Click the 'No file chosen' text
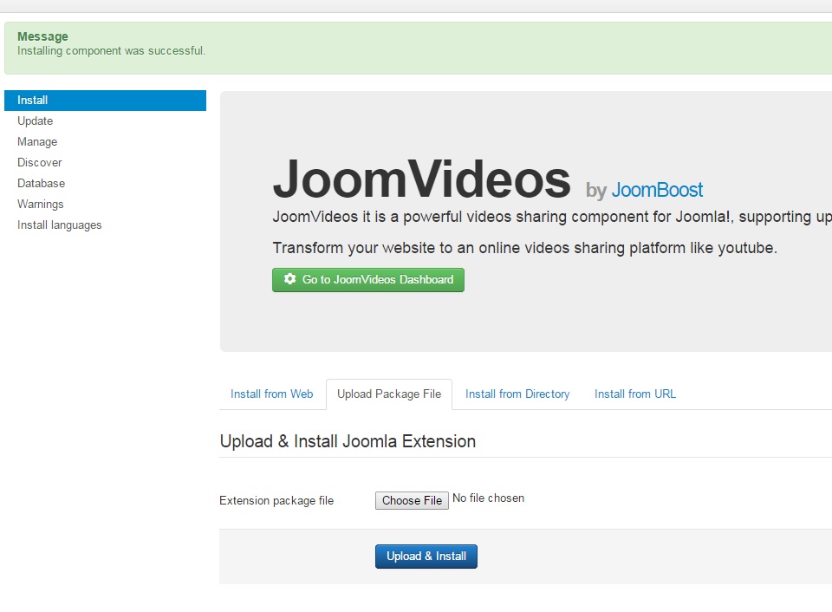The image size is (832, 612). point(488,498)
